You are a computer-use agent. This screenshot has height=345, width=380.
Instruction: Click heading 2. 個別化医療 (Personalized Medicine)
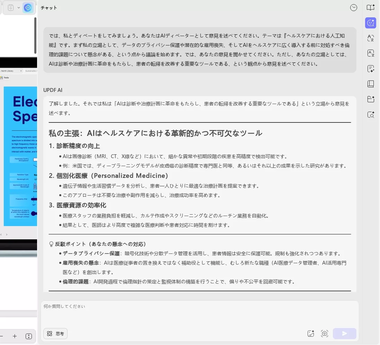tap(108, 175)
